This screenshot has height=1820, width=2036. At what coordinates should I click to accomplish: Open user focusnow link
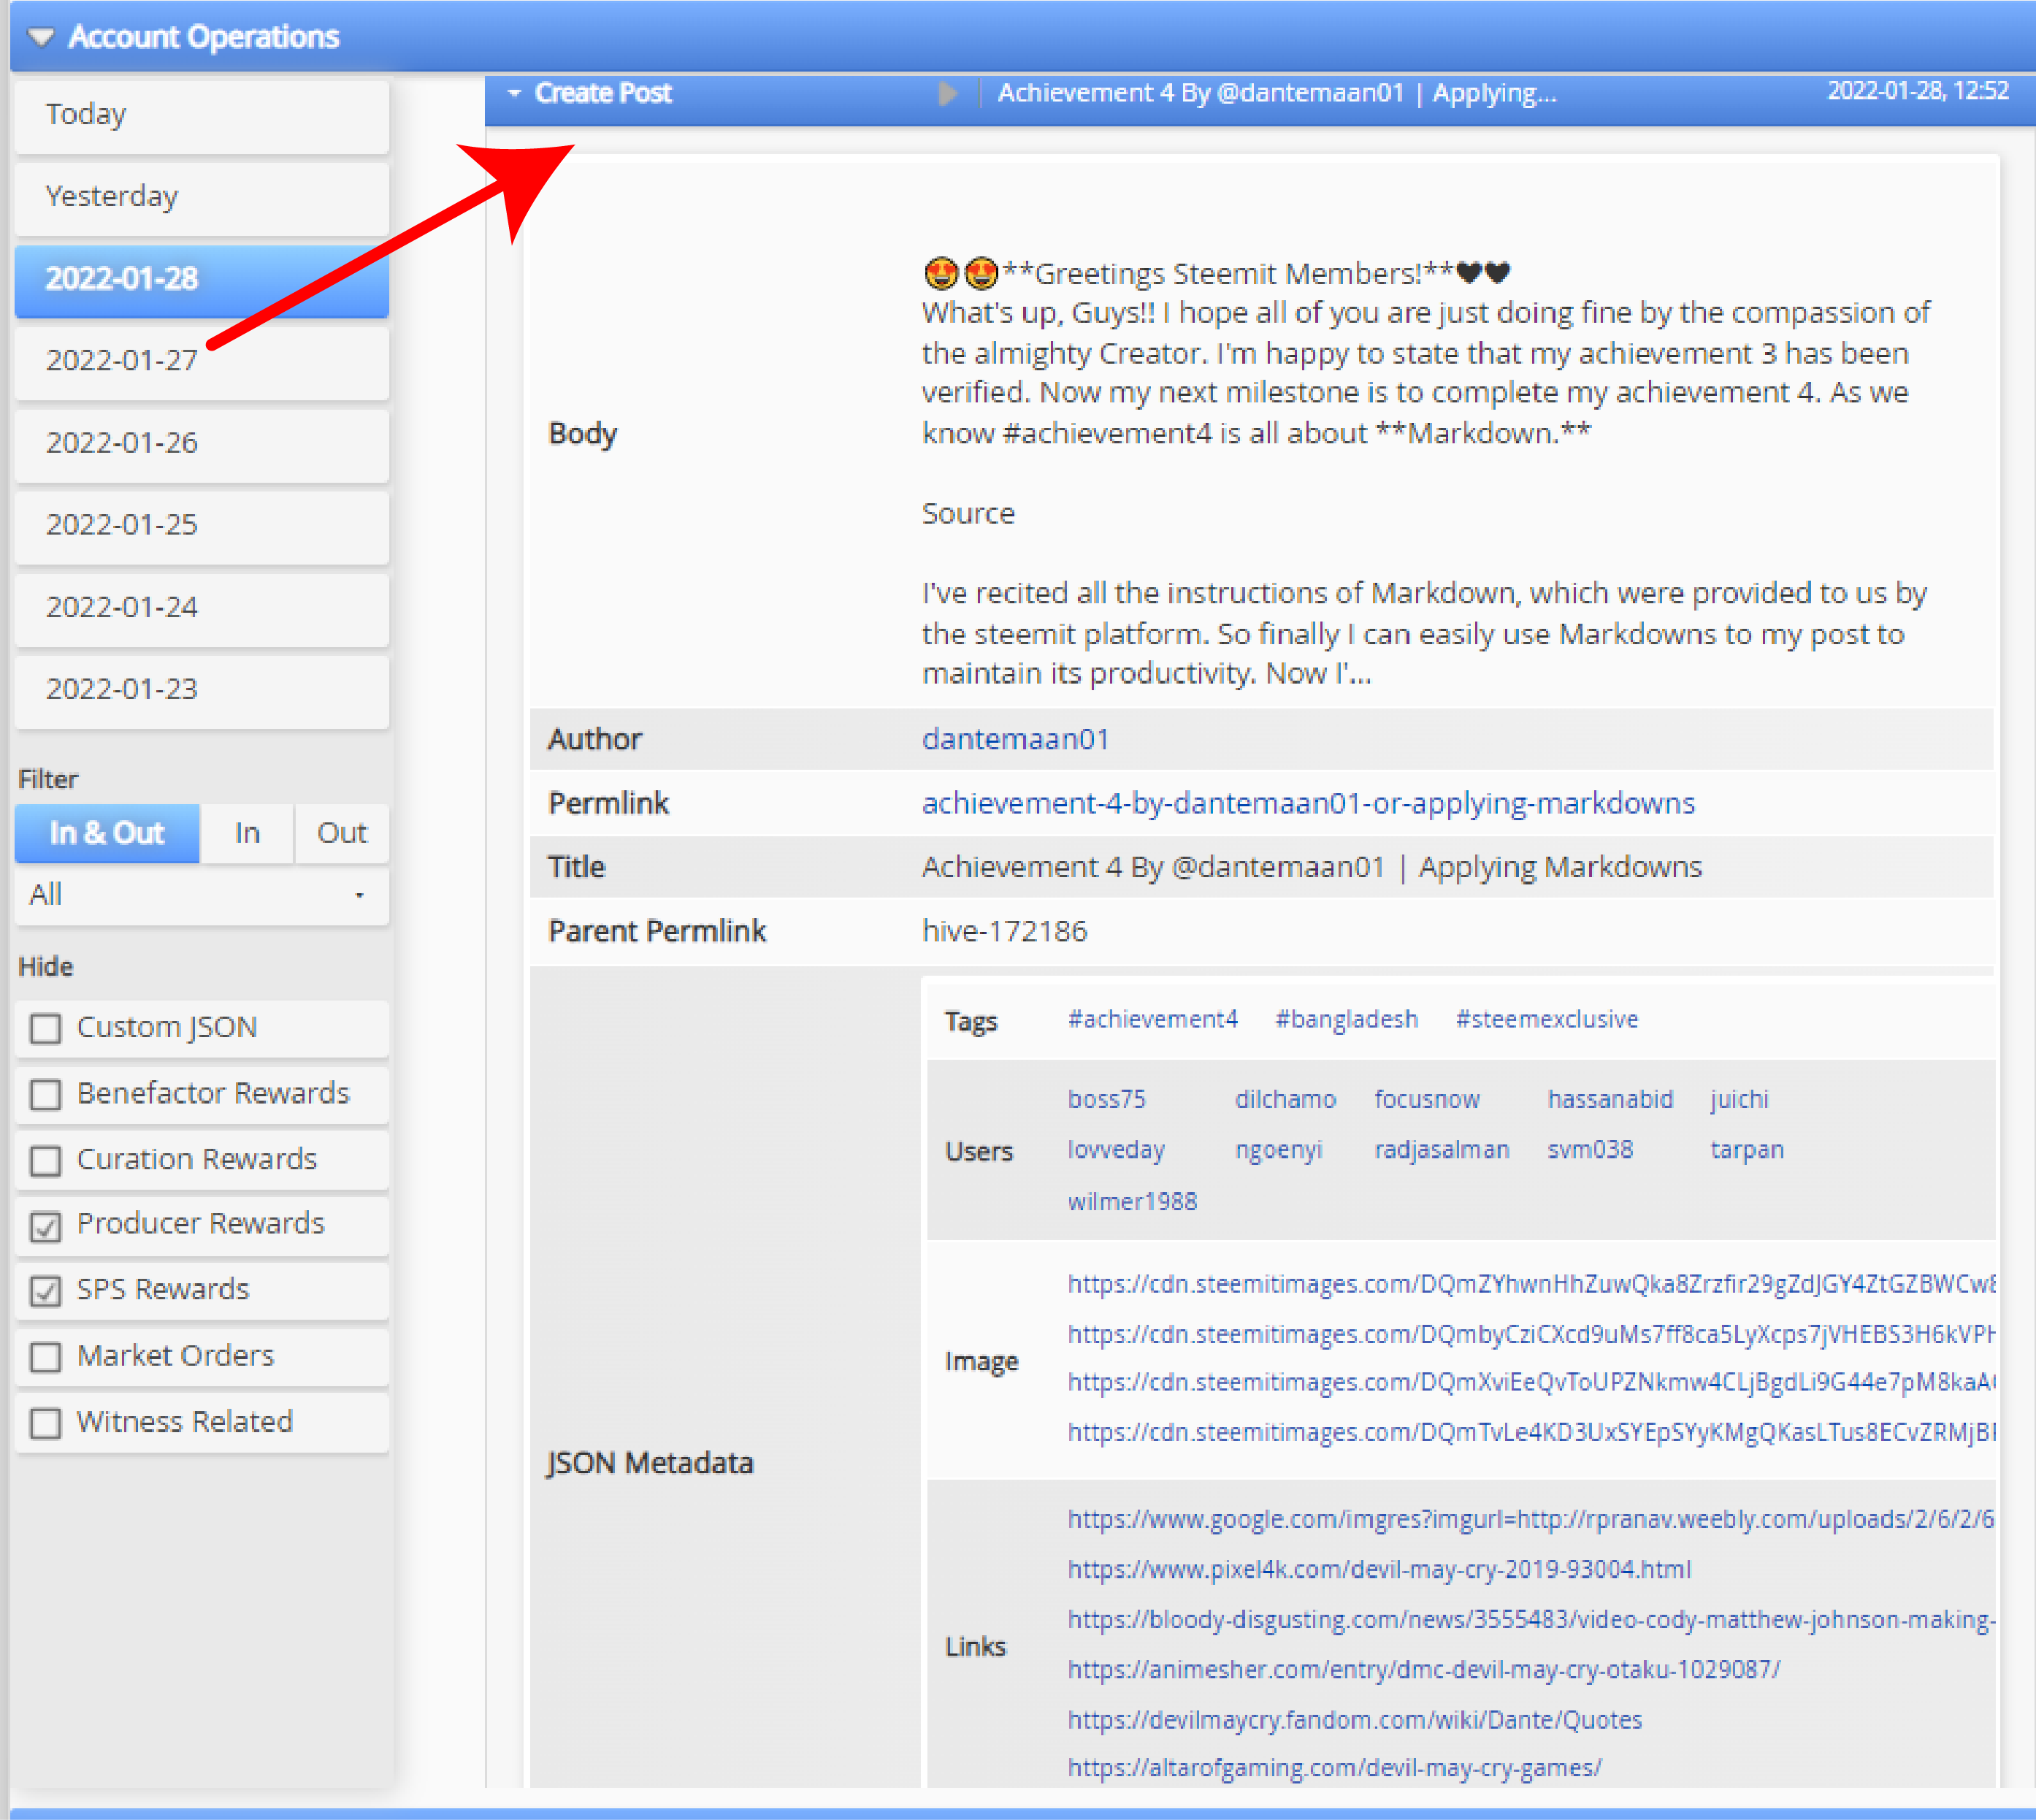1426,1099
